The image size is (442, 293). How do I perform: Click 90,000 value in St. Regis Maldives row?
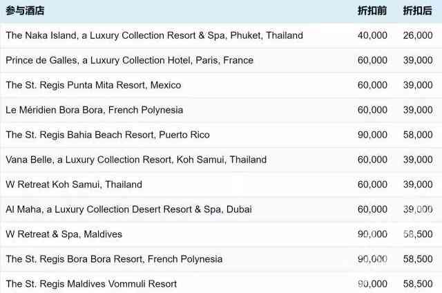(372, 284)
